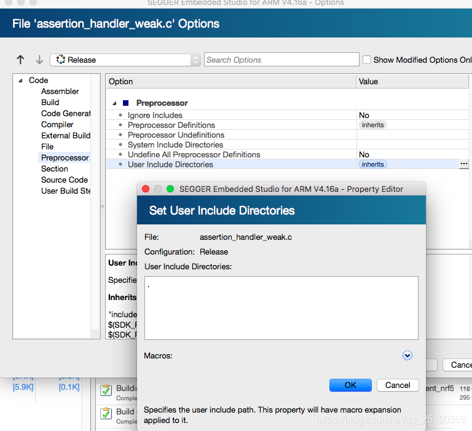472x431 pixels.
Task: Click OK in the Property Editor
Action: (350, 386)
